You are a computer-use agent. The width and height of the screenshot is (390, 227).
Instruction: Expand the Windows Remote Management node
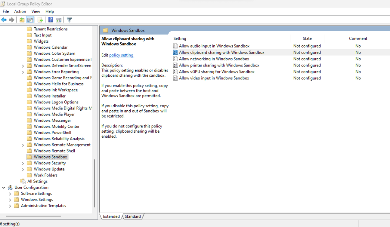(x=23, y=145)
